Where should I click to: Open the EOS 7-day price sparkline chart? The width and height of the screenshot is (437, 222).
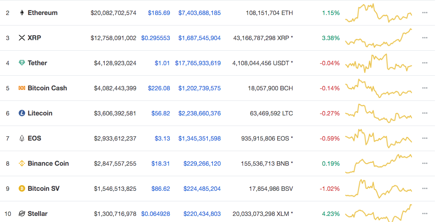(x=379, y=138)
